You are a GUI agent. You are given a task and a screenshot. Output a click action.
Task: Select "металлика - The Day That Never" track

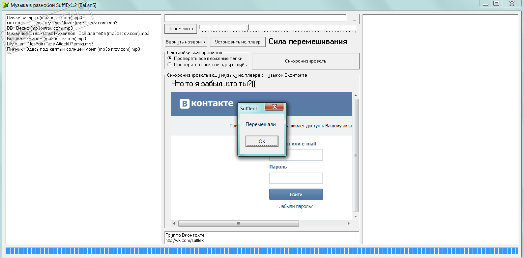62,23
